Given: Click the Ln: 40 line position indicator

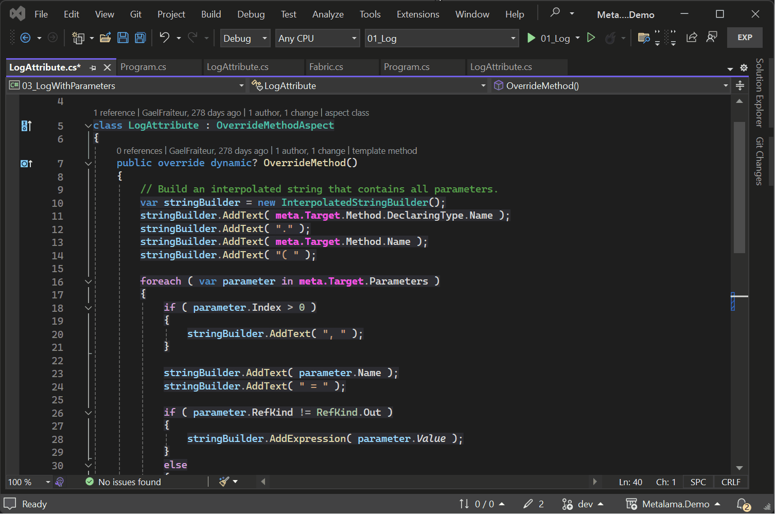Looking at the screenshot, I should [630, 482].
